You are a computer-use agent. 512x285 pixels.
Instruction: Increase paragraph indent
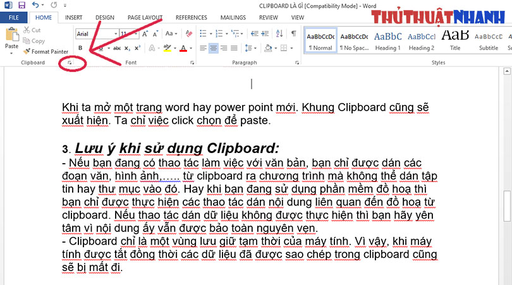click(265, 33)
